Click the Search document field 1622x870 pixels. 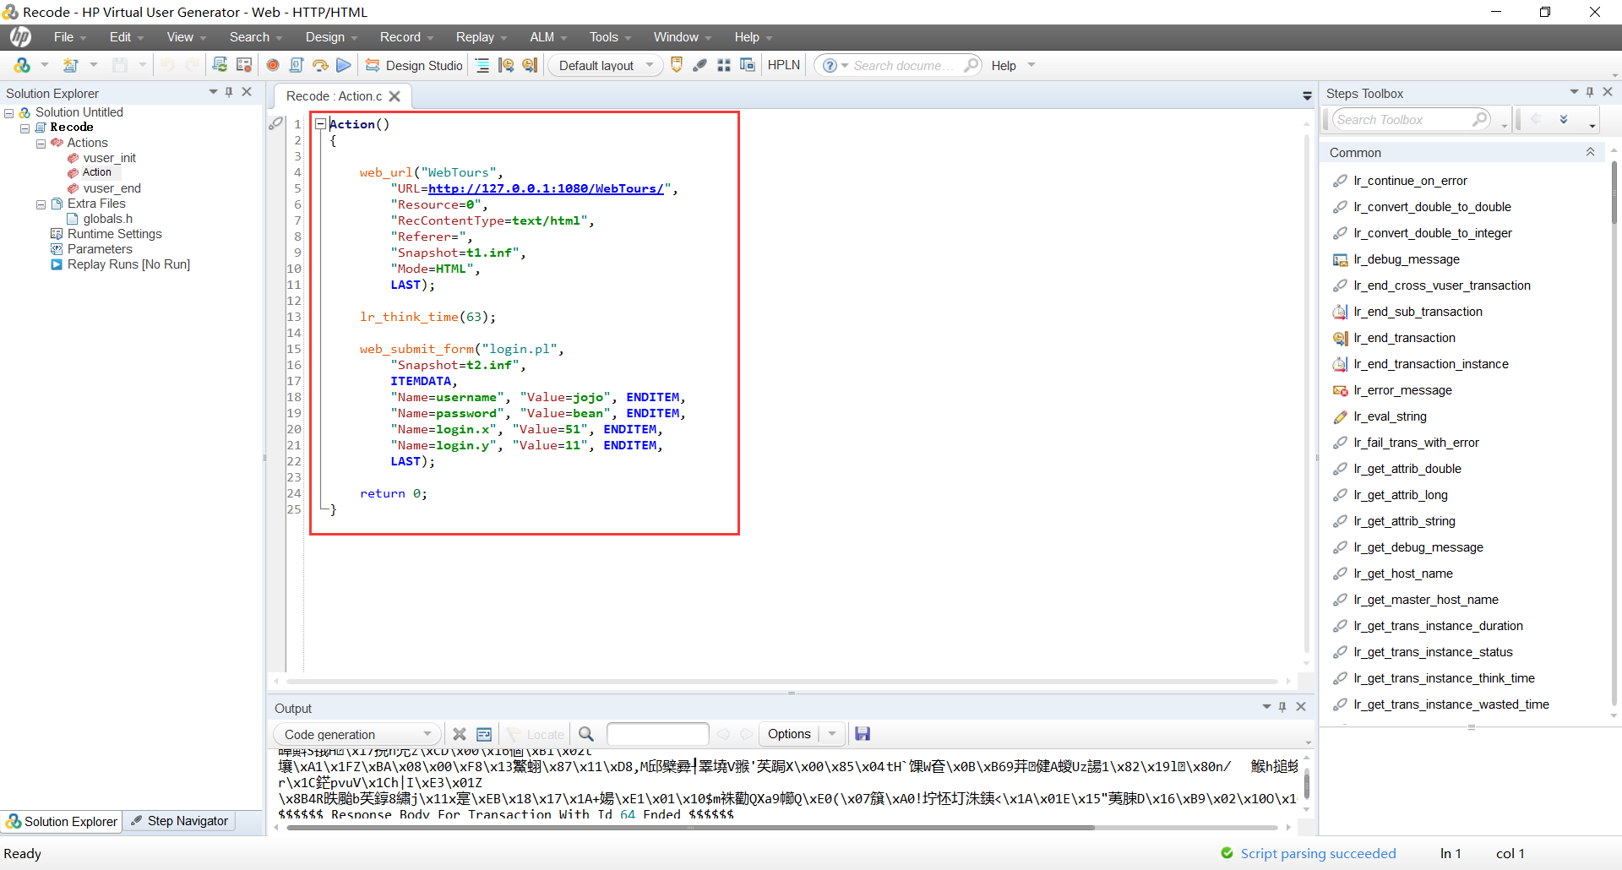904,65
